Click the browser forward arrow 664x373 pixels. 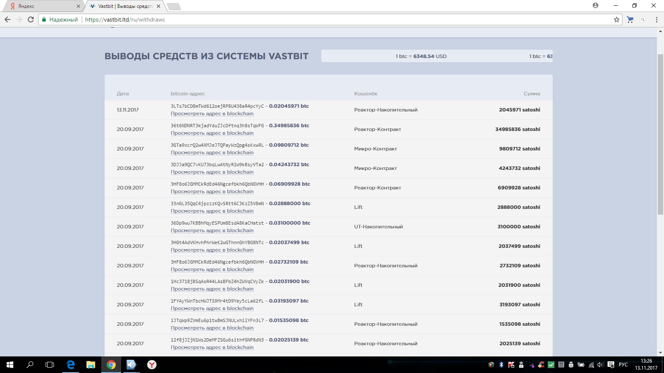[19, 19]
